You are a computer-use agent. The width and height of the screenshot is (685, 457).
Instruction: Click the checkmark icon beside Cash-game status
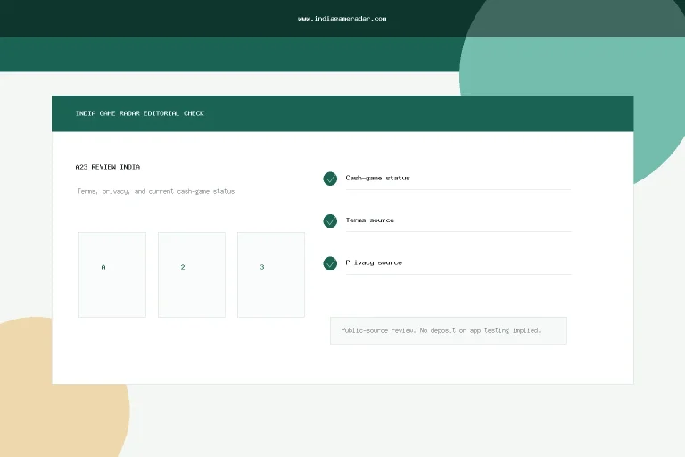click(x=330, y=179)
